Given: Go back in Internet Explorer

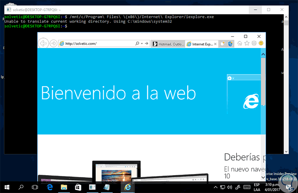Looking at the screenshot, I should [x=43, y=44].
